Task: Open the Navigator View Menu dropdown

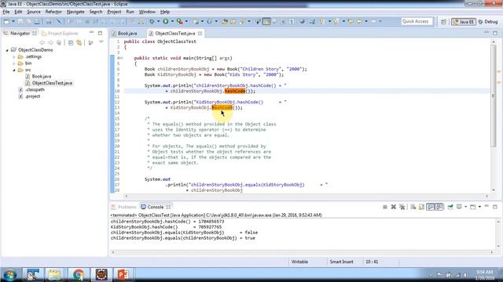Action: point(101,42)
